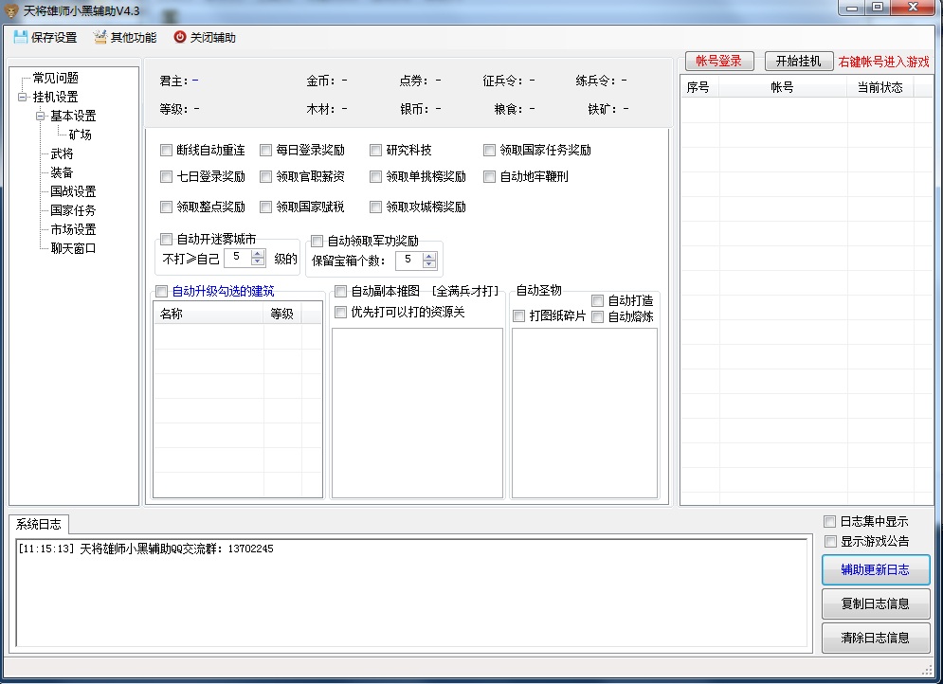Screen dimensions: 943x684
Task: Enable 断线自动重连 reconnect option
Action: click(167, 150)
